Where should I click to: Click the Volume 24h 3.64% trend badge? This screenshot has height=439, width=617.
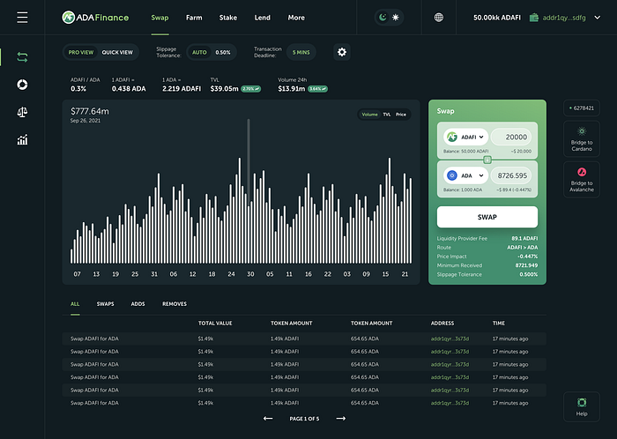tap(317, 89)
